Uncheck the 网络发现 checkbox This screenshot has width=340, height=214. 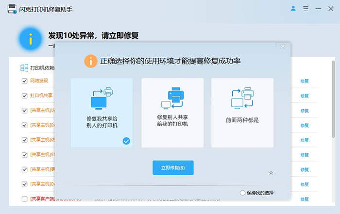click(25, 81)
